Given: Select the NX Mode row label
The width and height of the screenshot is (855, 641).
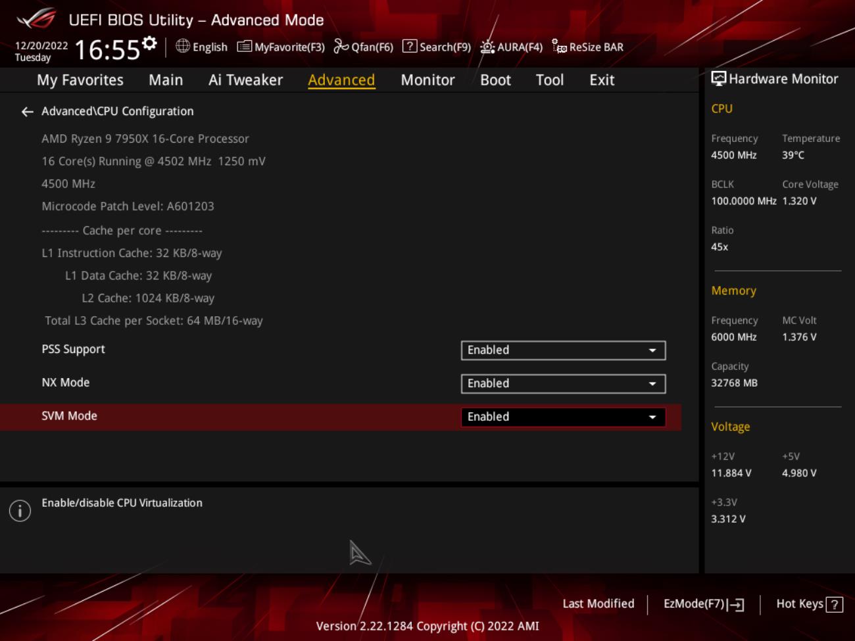Looking at the screenshot, I should (66, 383).
